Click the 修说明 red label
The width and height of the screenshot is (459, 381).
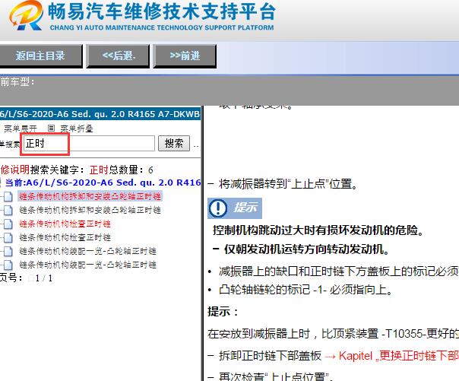(x=15, y=170)
